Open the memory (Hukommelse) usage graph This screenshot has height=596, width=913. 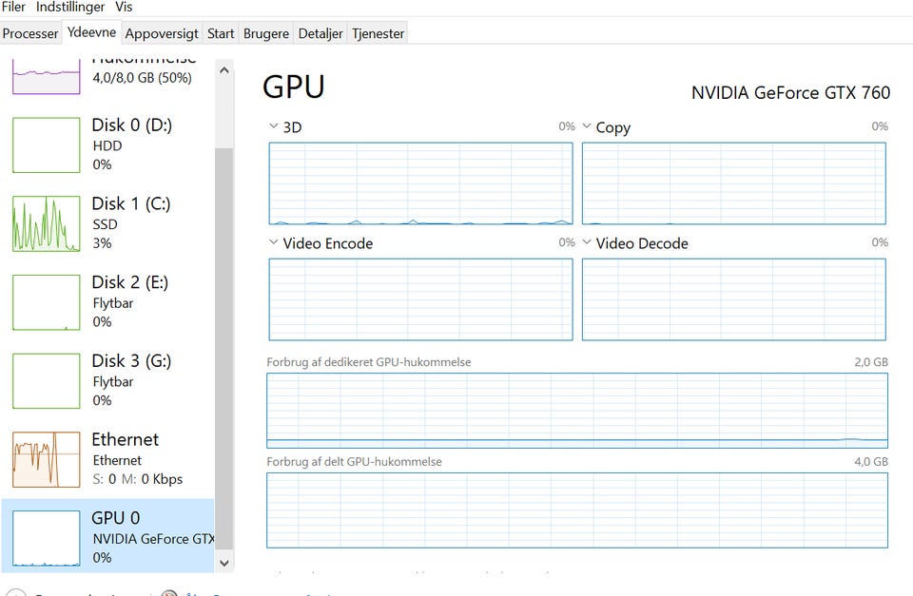(46, 74)
